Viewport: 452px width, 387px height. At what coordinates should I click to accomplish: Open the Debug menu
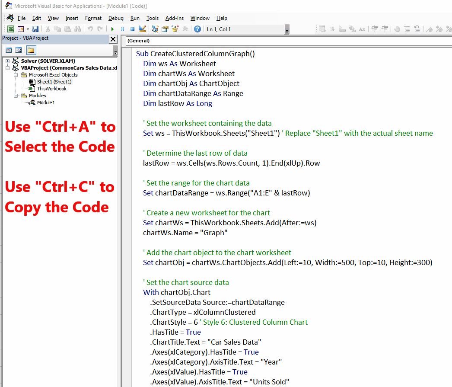(x=116, y=18)
